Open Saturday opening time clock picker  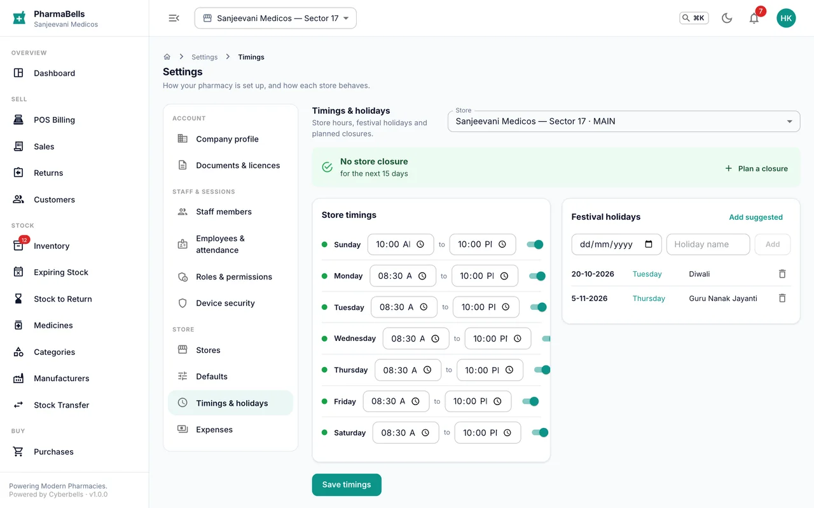[425, 433]
